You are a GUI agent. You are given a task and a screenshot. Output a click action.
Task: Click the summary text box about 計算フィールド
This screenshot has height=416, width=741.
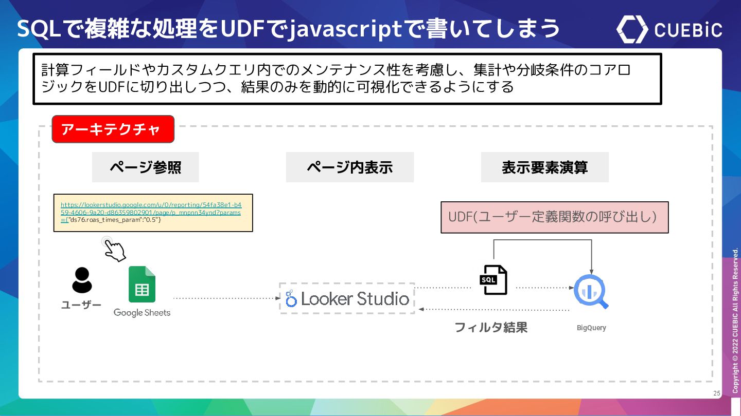pos(347,79)
